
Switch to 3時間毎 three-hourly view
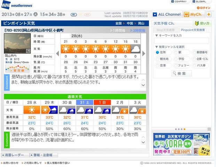click(x=138, y=31)
